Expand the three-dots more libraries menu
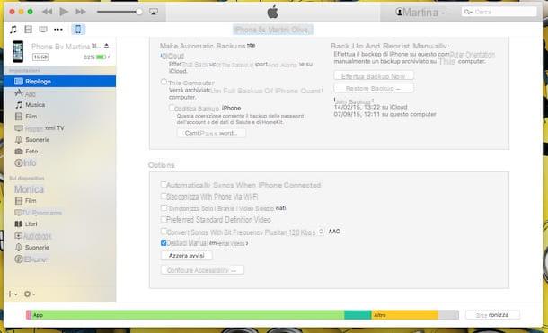The image size is (548, 333). (x=58, y=30)
